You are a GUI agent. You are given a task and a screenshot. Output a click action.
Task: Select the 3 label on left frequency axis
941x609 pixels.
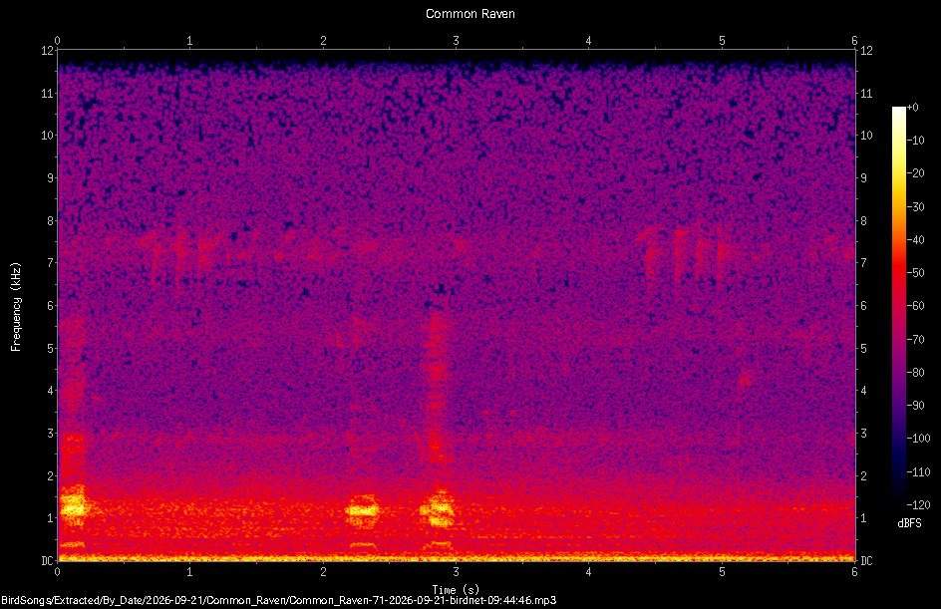pos(51,434)
